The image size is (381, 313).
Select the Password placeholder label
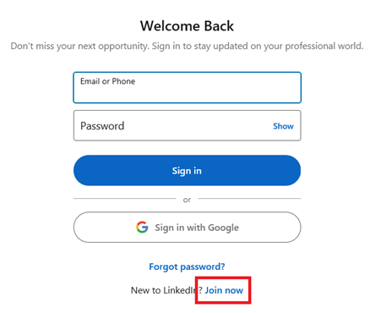click(x=102, y=126)
